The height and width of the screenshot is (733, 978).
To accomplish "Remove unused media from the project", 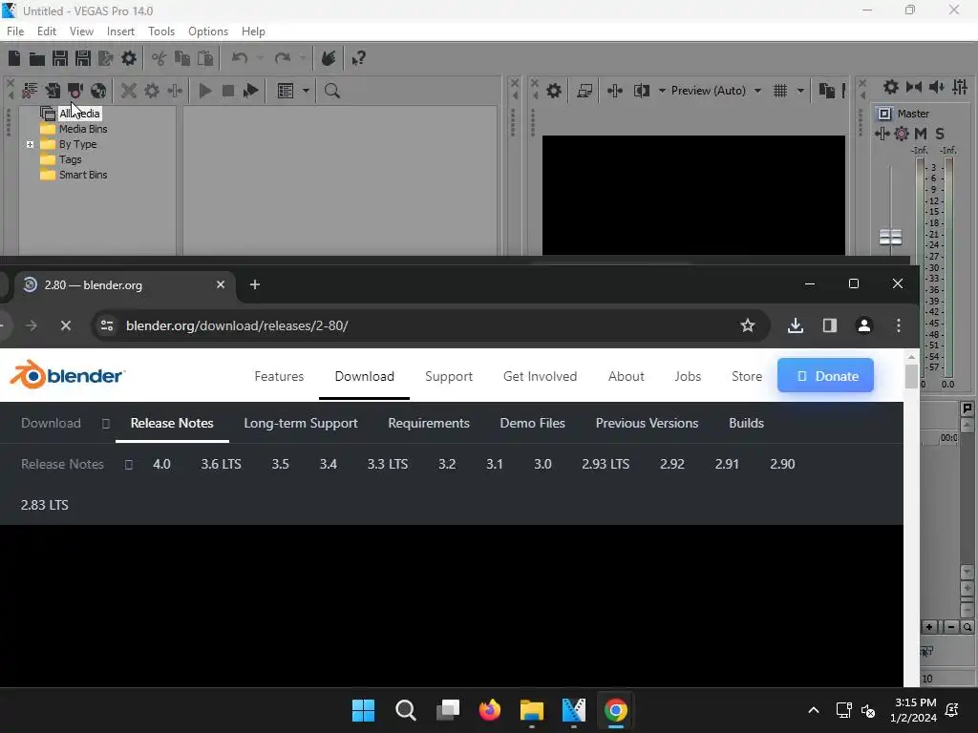I will (x=30, y=91).
